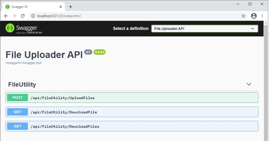This screenshot has height=141, width=269.
Task: Close the Swagger UI tab
Action: click(x=61, y=7)
